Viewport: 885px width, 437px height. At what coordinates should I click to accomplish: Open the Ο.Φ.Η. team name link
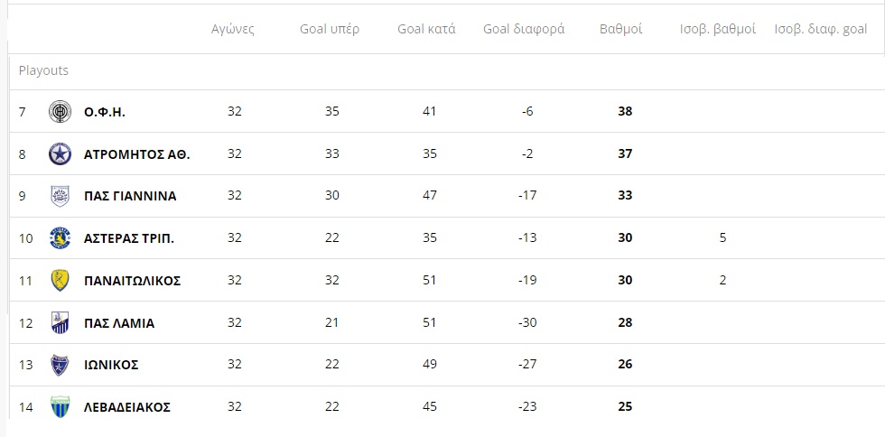coord(105,112)
